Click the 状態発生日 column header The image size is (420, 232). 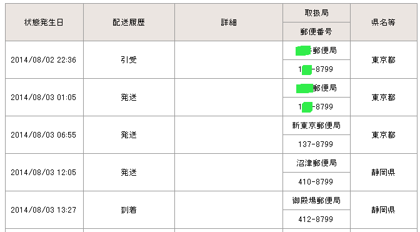(x=44, y=23)
